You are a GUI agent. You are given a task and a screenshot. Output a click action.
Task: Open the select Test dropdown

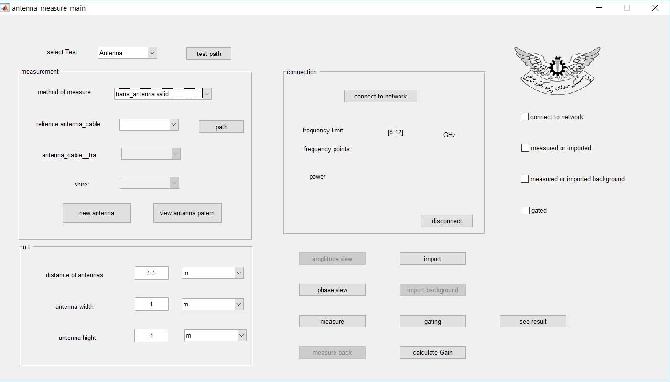point(128,53)
